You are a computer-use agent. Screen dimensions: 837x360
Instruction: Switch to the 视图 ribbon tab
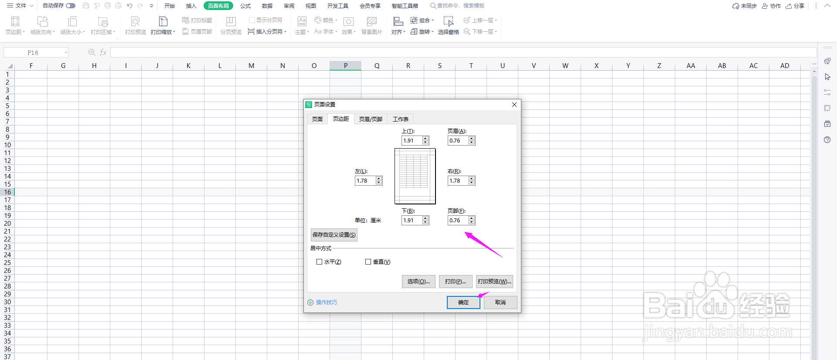311,6
